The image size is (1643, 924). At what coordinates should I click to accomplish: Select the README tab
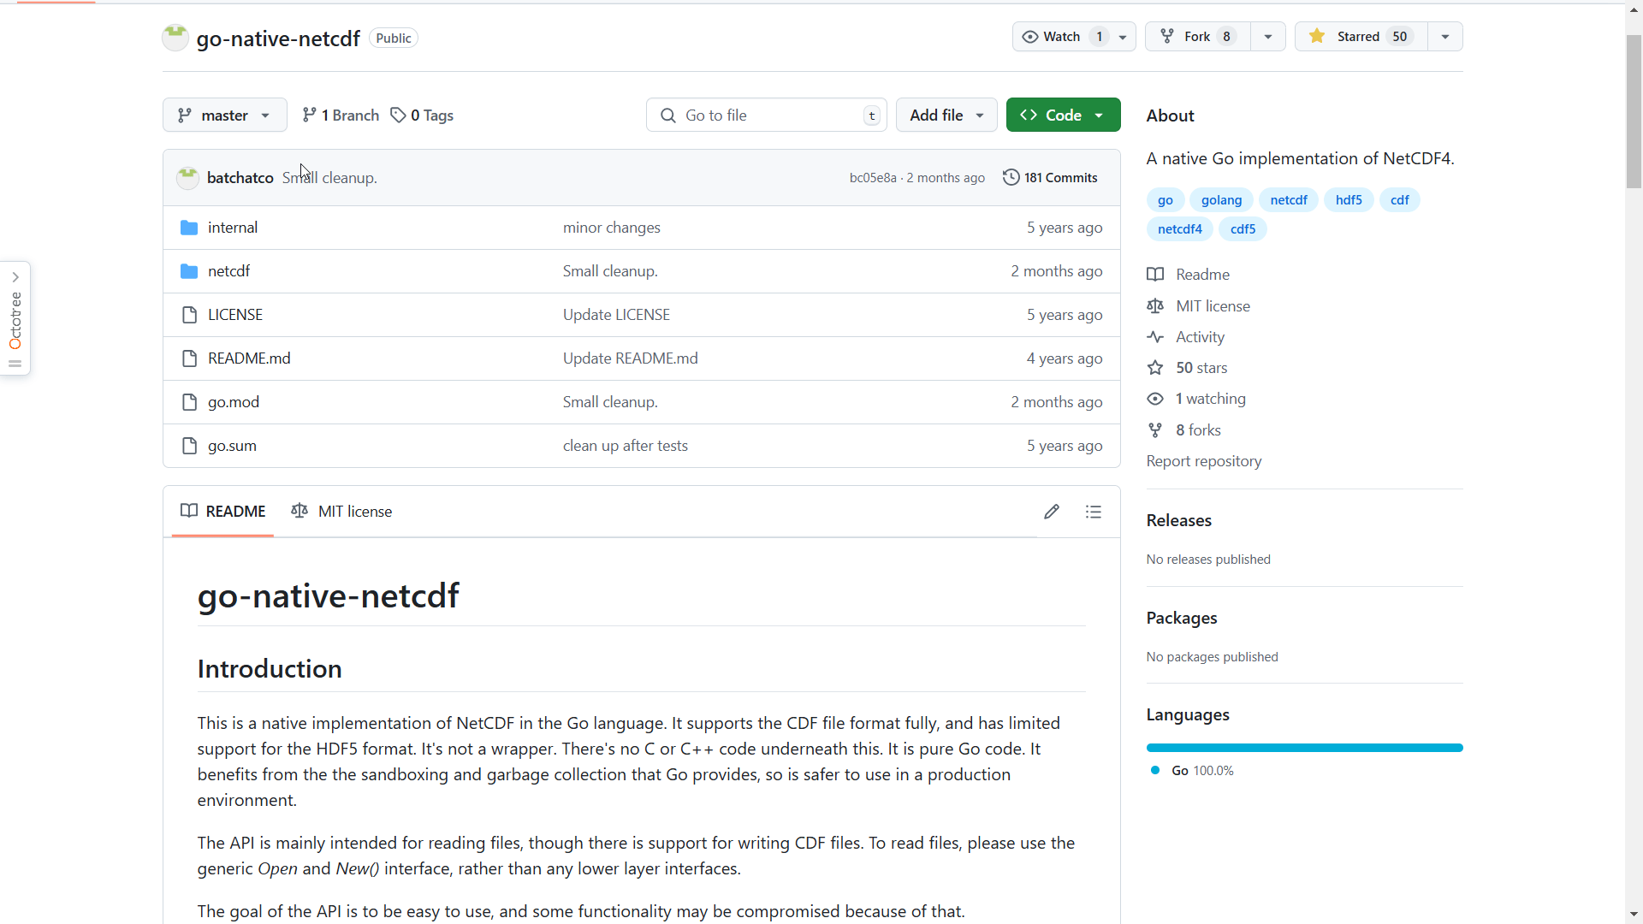(223, 512)
